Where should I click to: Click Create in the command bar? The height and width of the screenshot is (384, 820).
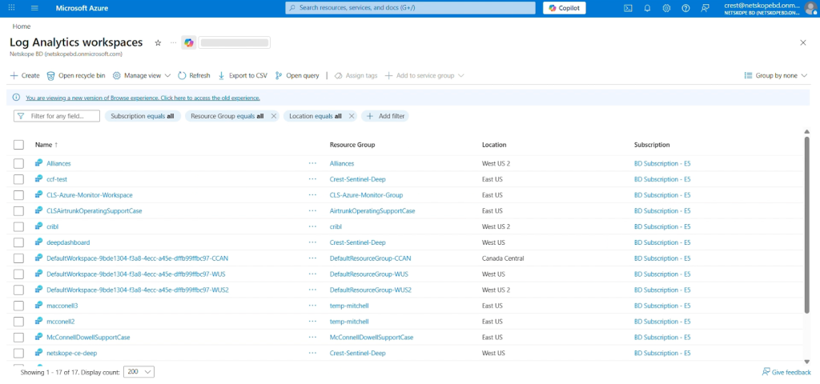[25, 76]
